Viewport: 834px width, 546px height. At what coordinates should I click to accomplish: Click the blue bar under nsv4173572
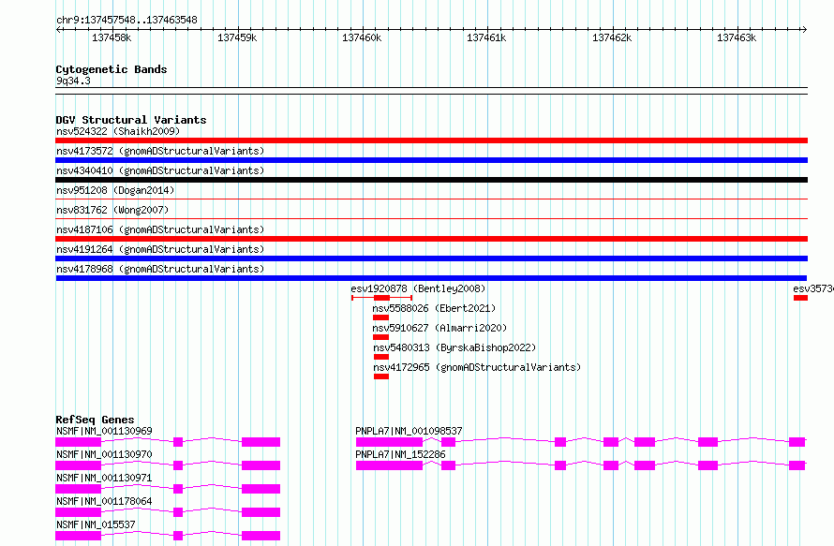point(431,160)
